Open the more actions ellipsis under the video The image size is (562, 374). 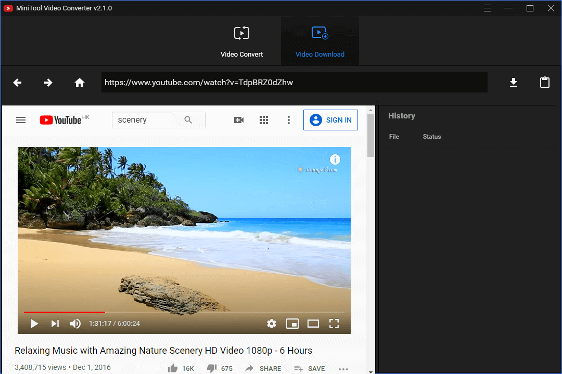[x=343, y=368]
